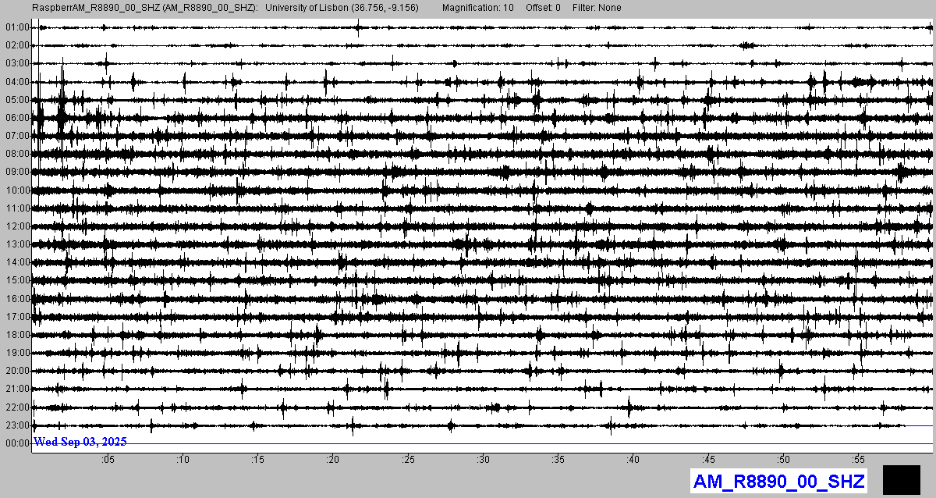Click the black square in bottom-right corner
Image resolution: width=936 pixels, height=498 pixels.
point(902,479)
